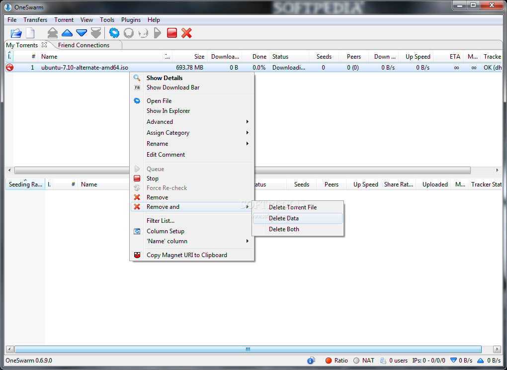Click the upper list scrollbar right arrow

click(497, 170)
